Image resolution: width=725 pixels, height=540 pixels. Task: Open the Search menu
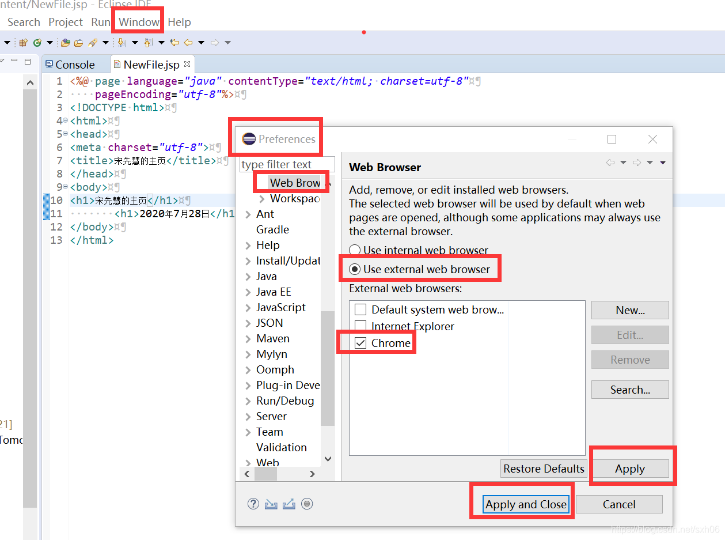(x=24, y=22)
